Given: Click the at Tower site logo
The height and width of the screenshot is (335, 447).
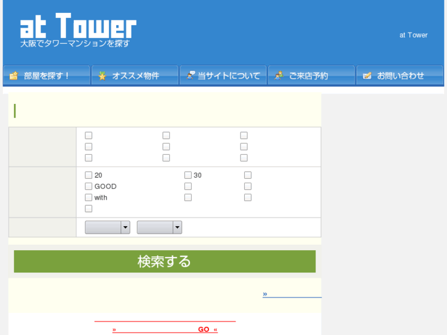Looking at the screenshot, I should point(78,26).
